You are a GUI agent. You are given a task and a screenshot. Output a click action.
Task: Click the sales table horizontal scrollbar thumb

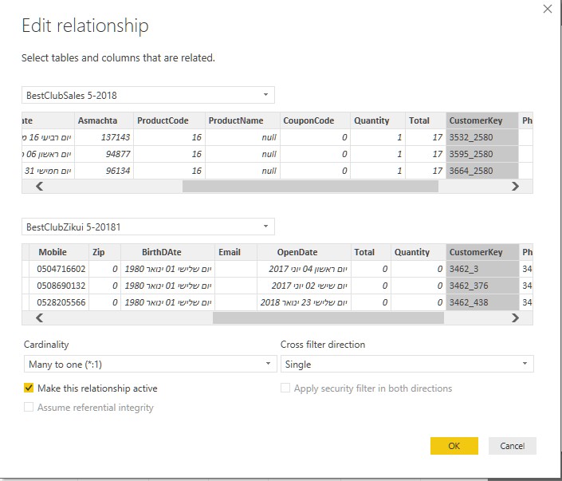click(310, 186)
